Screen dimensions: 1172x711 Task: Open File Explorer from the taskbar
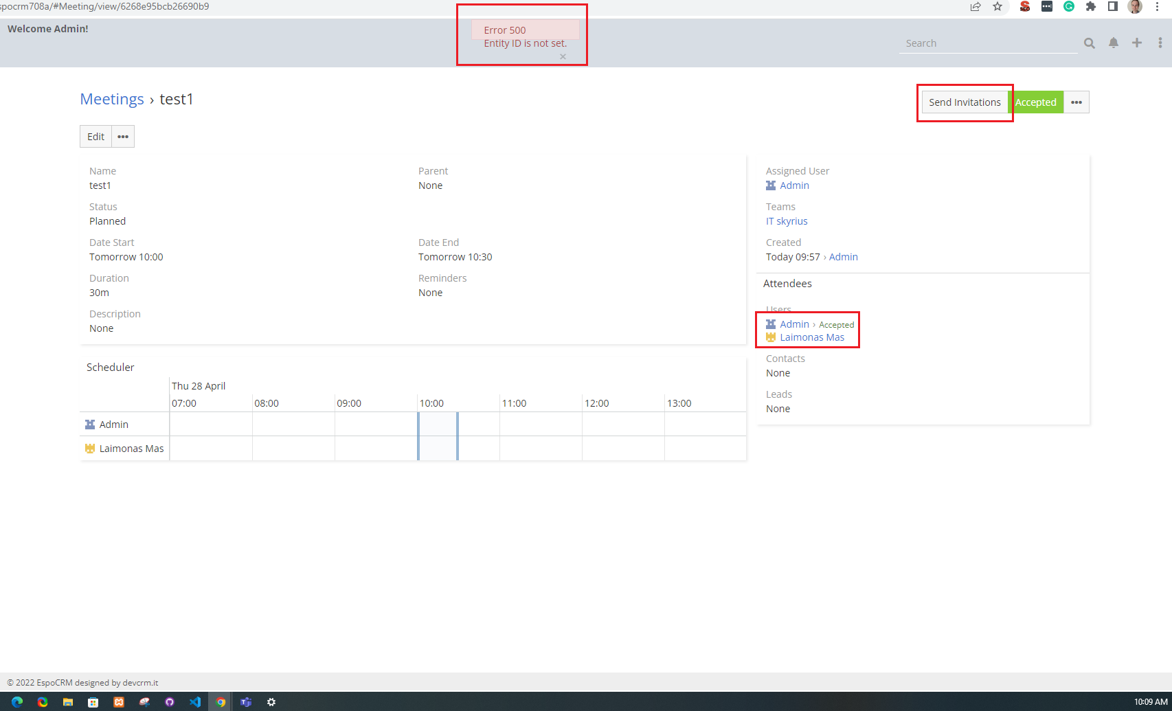(x=67, y=701)
